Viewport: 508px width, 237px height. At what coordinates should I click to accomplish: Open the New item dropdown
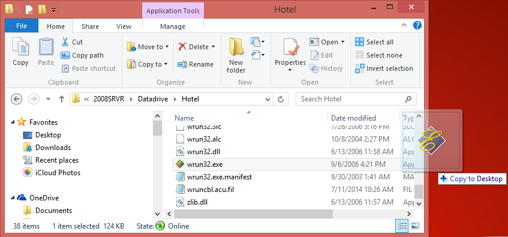[257, 42]
